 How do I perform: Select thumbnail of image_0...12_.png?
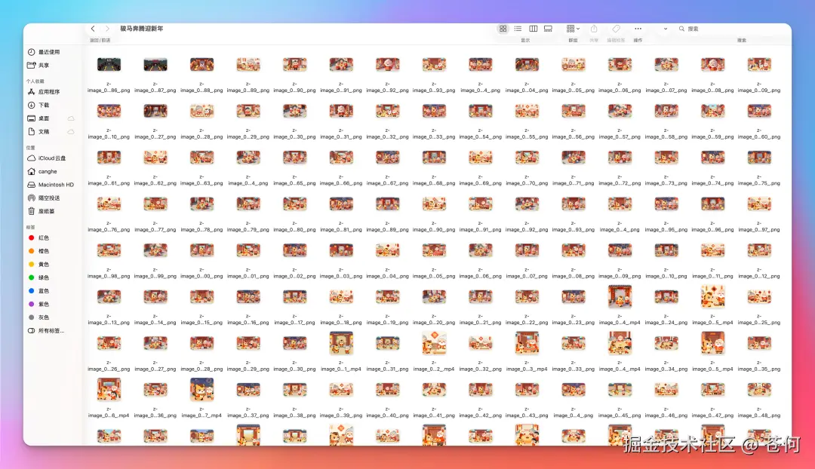pyautogui.click(x=759, y=250)
